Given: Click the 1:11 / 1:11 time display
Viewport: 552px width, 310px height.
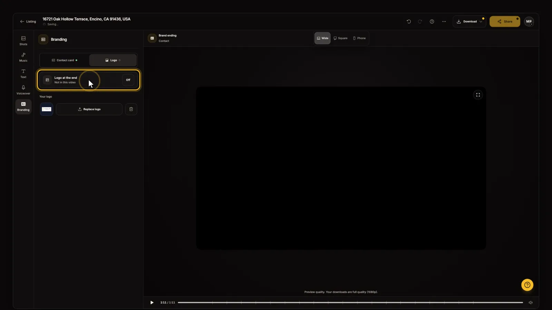Looking at the screenshot, I should tap(168, 302).
